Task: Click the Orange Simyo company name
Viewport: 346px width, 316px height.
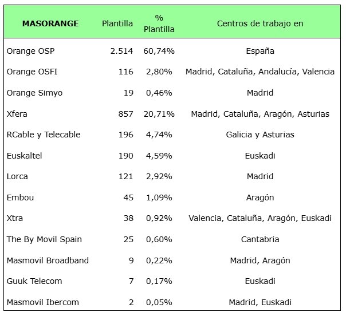Action: pos(34,93)
